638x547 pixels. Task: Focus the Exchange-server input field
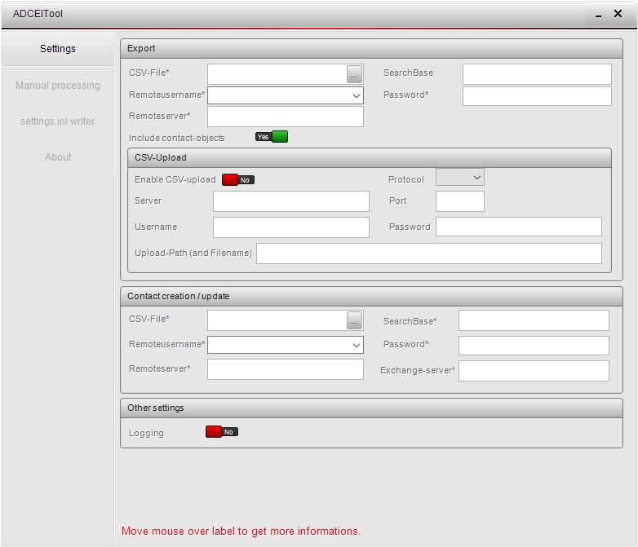(534, 371)
